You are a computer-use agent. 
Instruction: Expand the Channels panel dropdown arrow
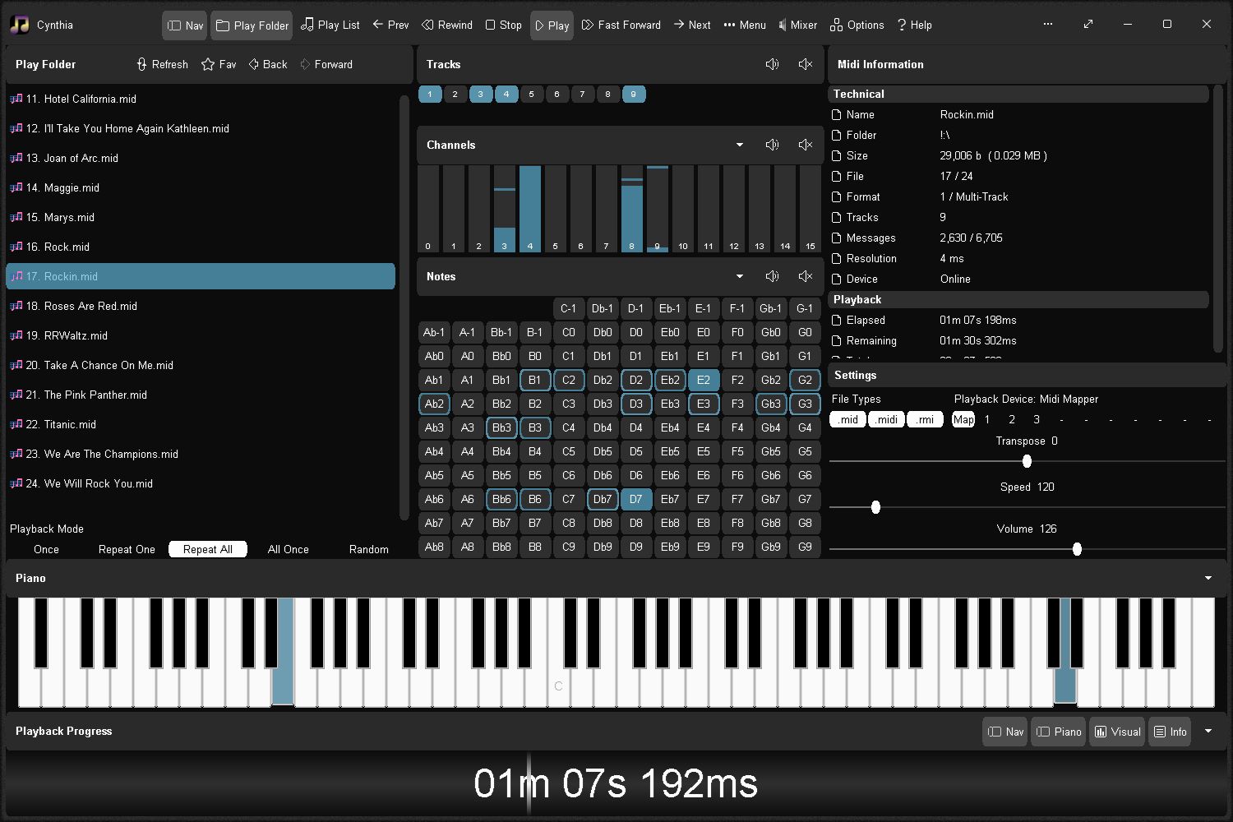coord(739,145)
